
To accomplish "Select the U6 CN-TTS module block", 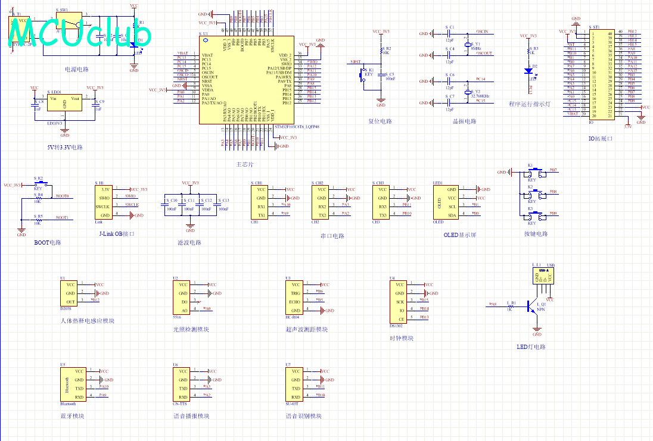I will tap(182, 384).
